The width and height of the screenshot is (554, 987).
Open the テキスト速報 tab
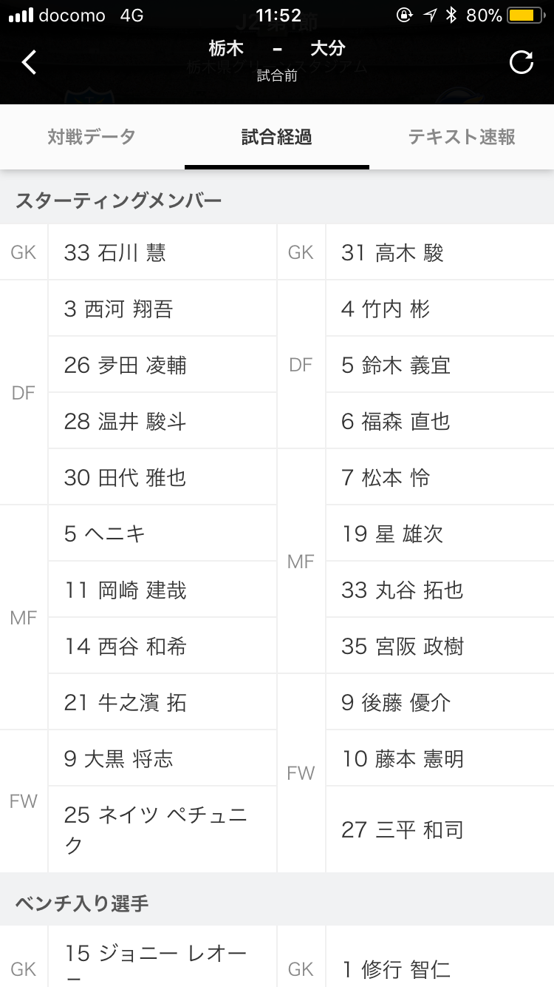point(462,137)
